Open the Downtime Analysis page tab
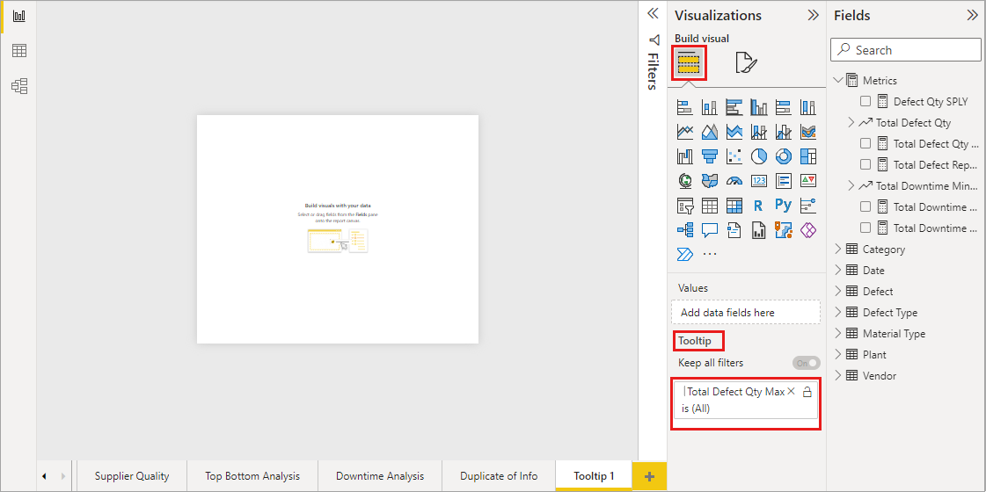Screen dimensions: 986x492 point(380,476)
